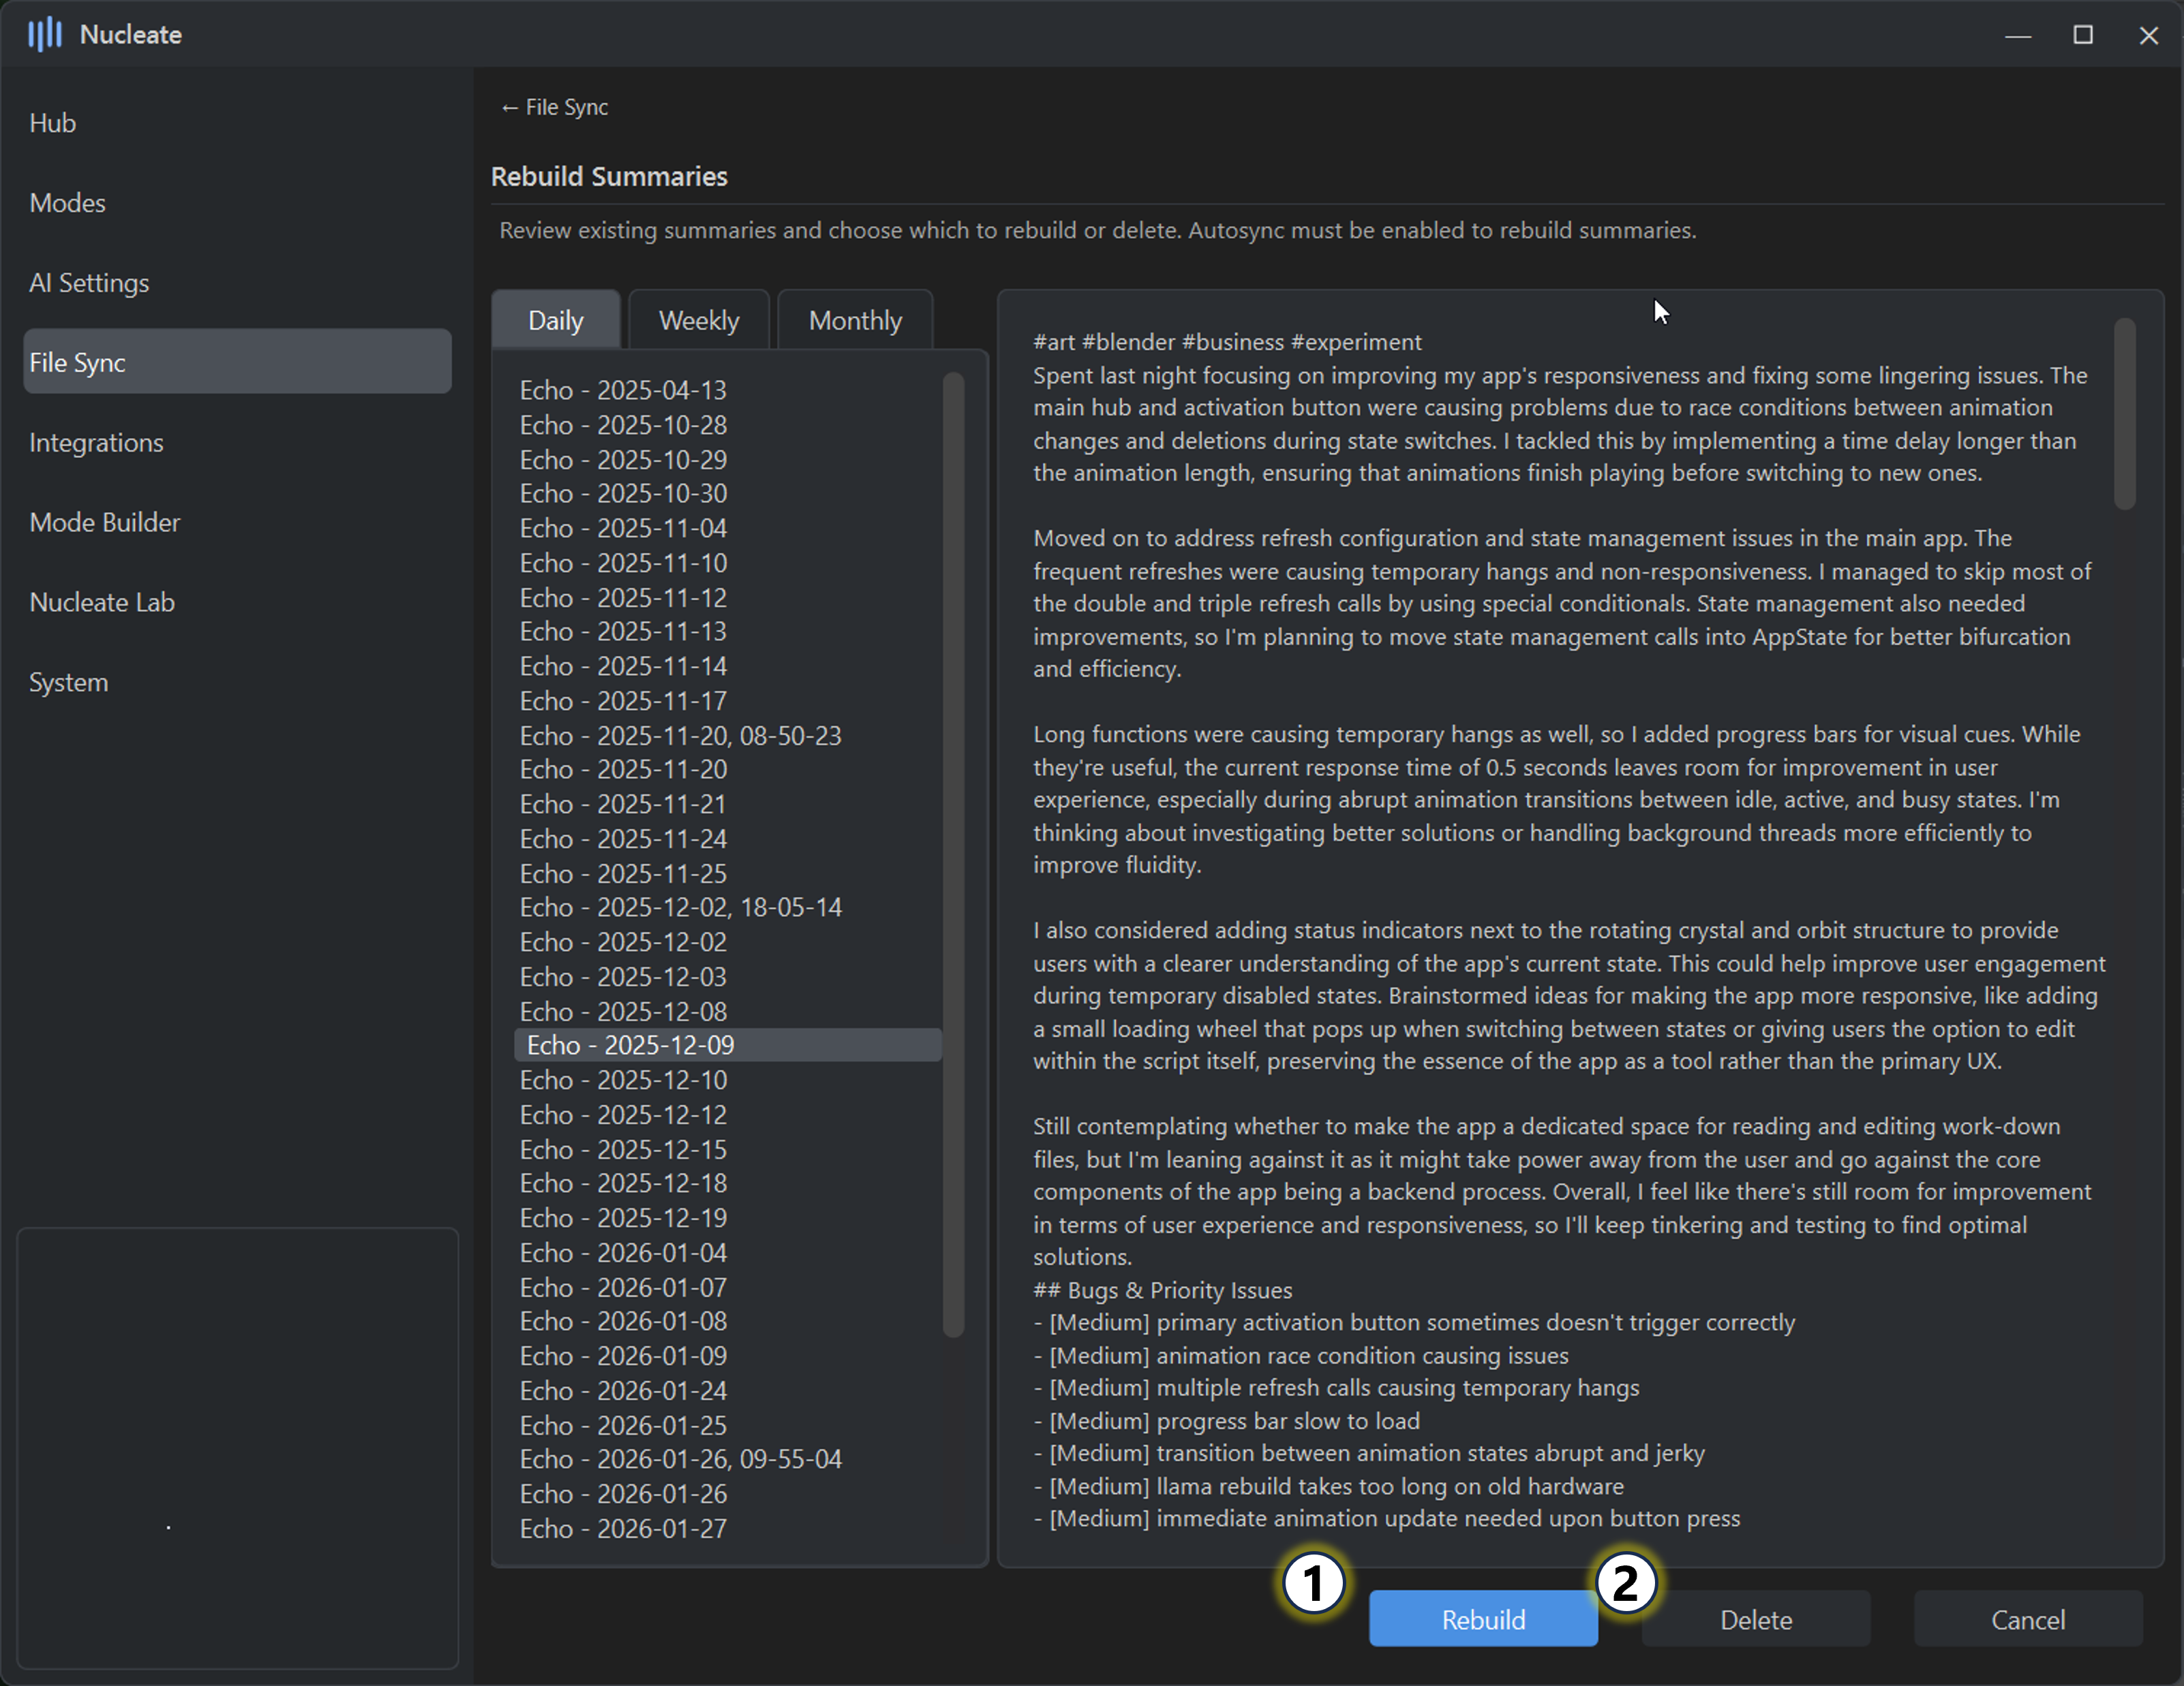The height and width of the screenshot is (1686, 2184).
Task: Click the summary preview scrollbar thumb
Action: [2124, 415]
